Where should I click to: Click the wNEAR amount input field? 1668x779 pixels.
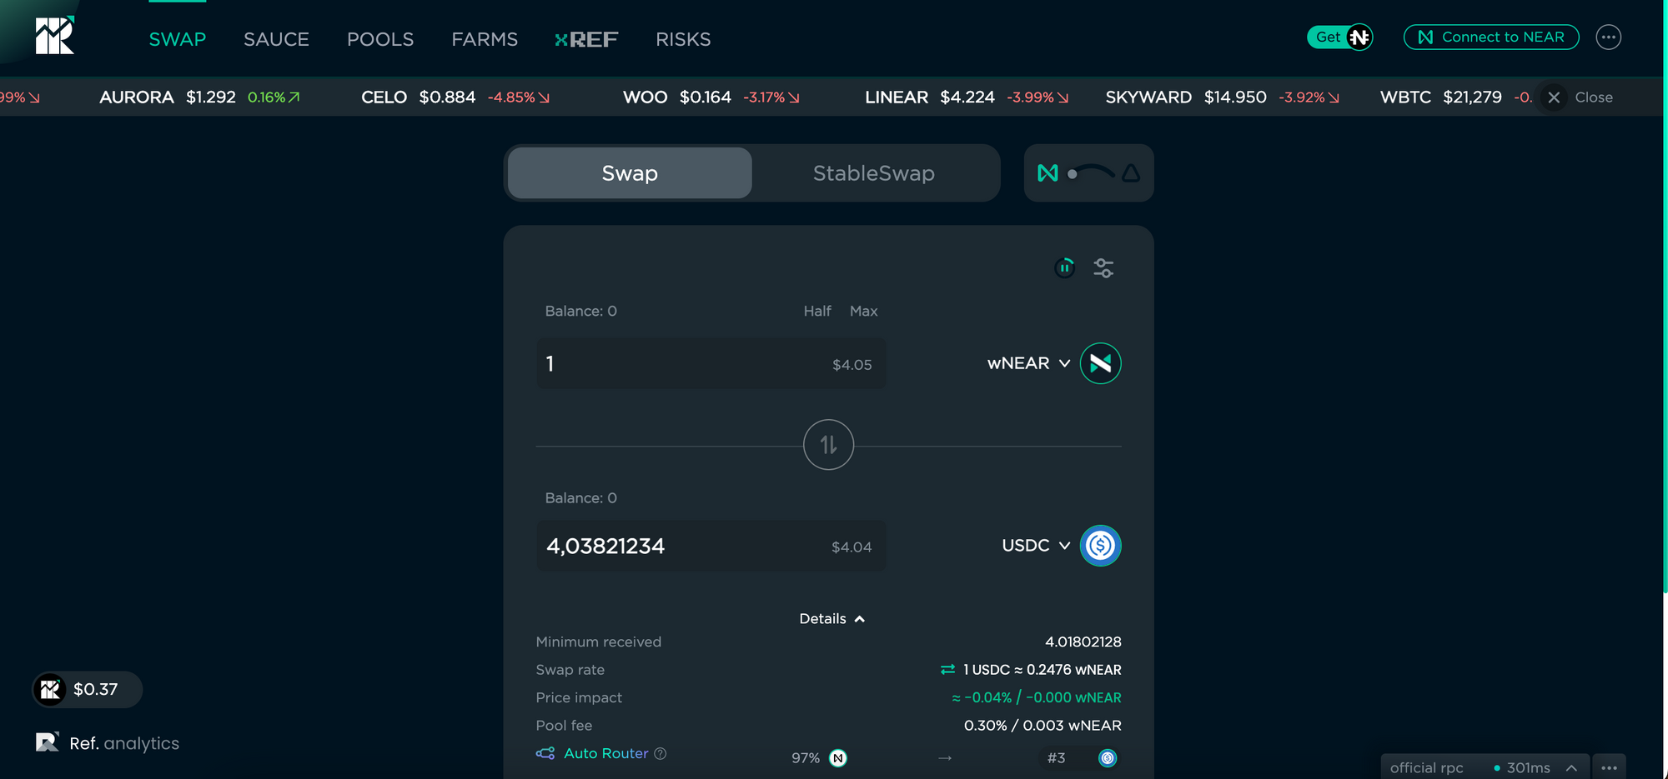tap(711, 363)
